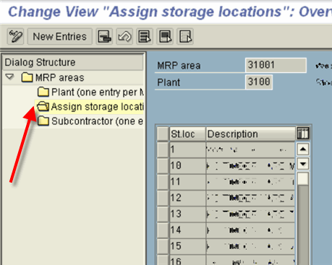The width and height of the screenshot is (332, 265).
Task: Click the delete entry toolbar icon
Action: click(104, 37)
